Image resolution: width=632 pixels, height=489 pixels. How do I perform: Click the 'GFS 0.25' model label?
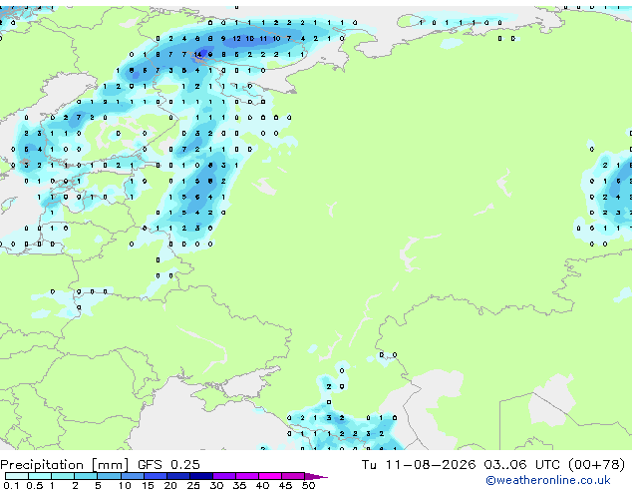[168, 465]
